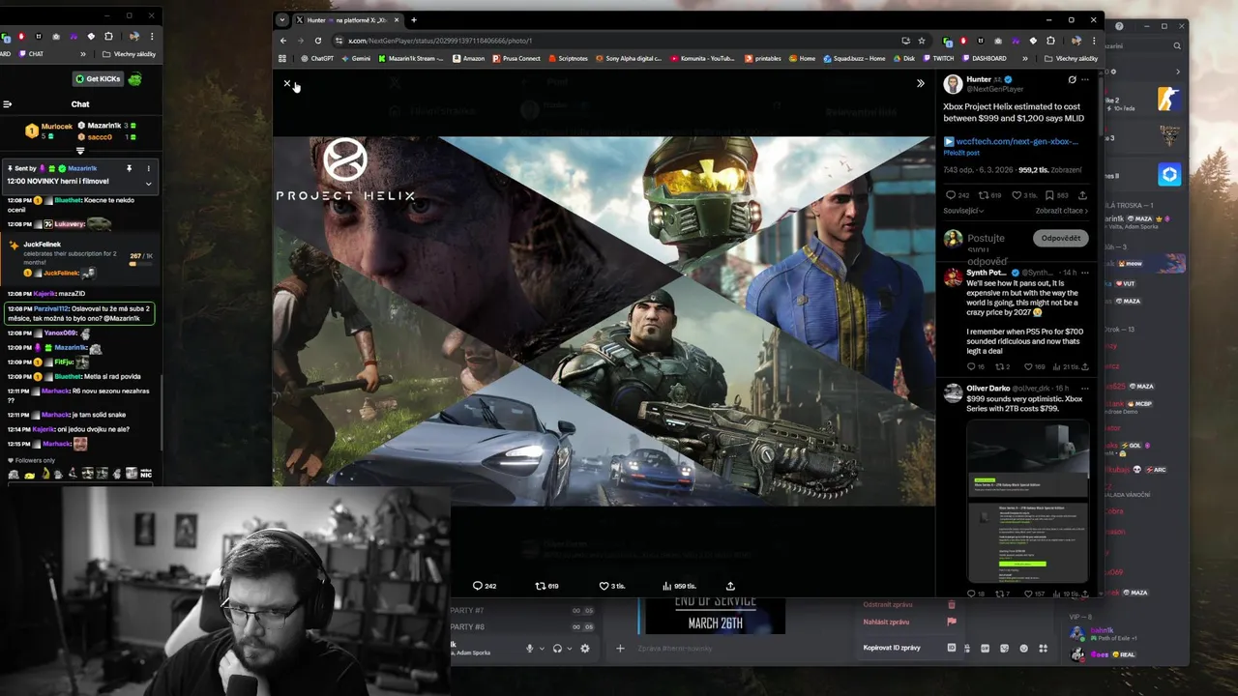Open the TWITCH bookmark
This screenshot has height=696, width=1238.
click(937, 58)
